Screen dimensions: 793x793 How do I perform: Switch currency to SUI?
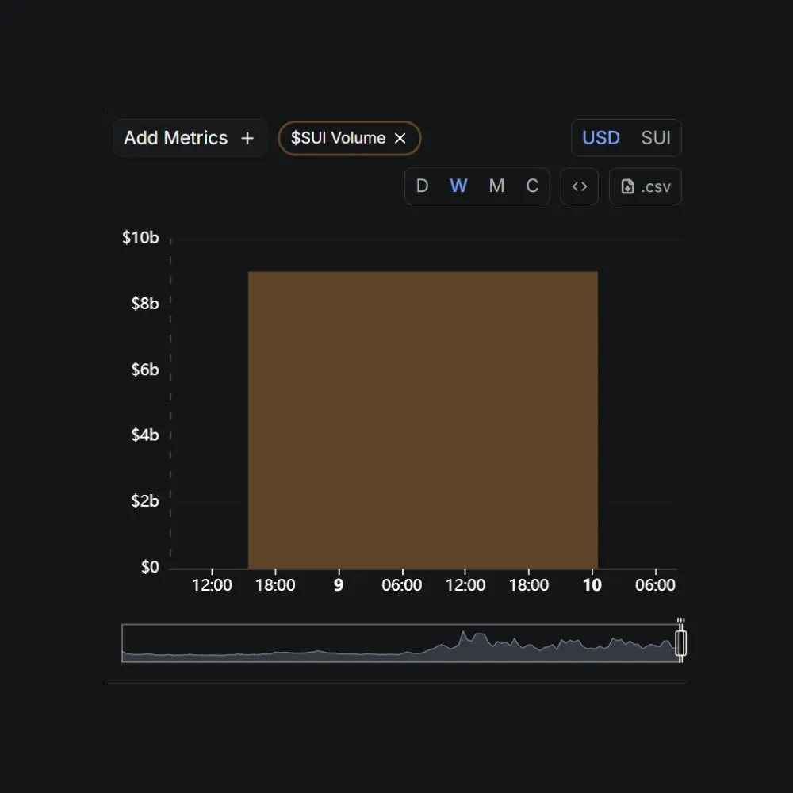coord(656,137)
